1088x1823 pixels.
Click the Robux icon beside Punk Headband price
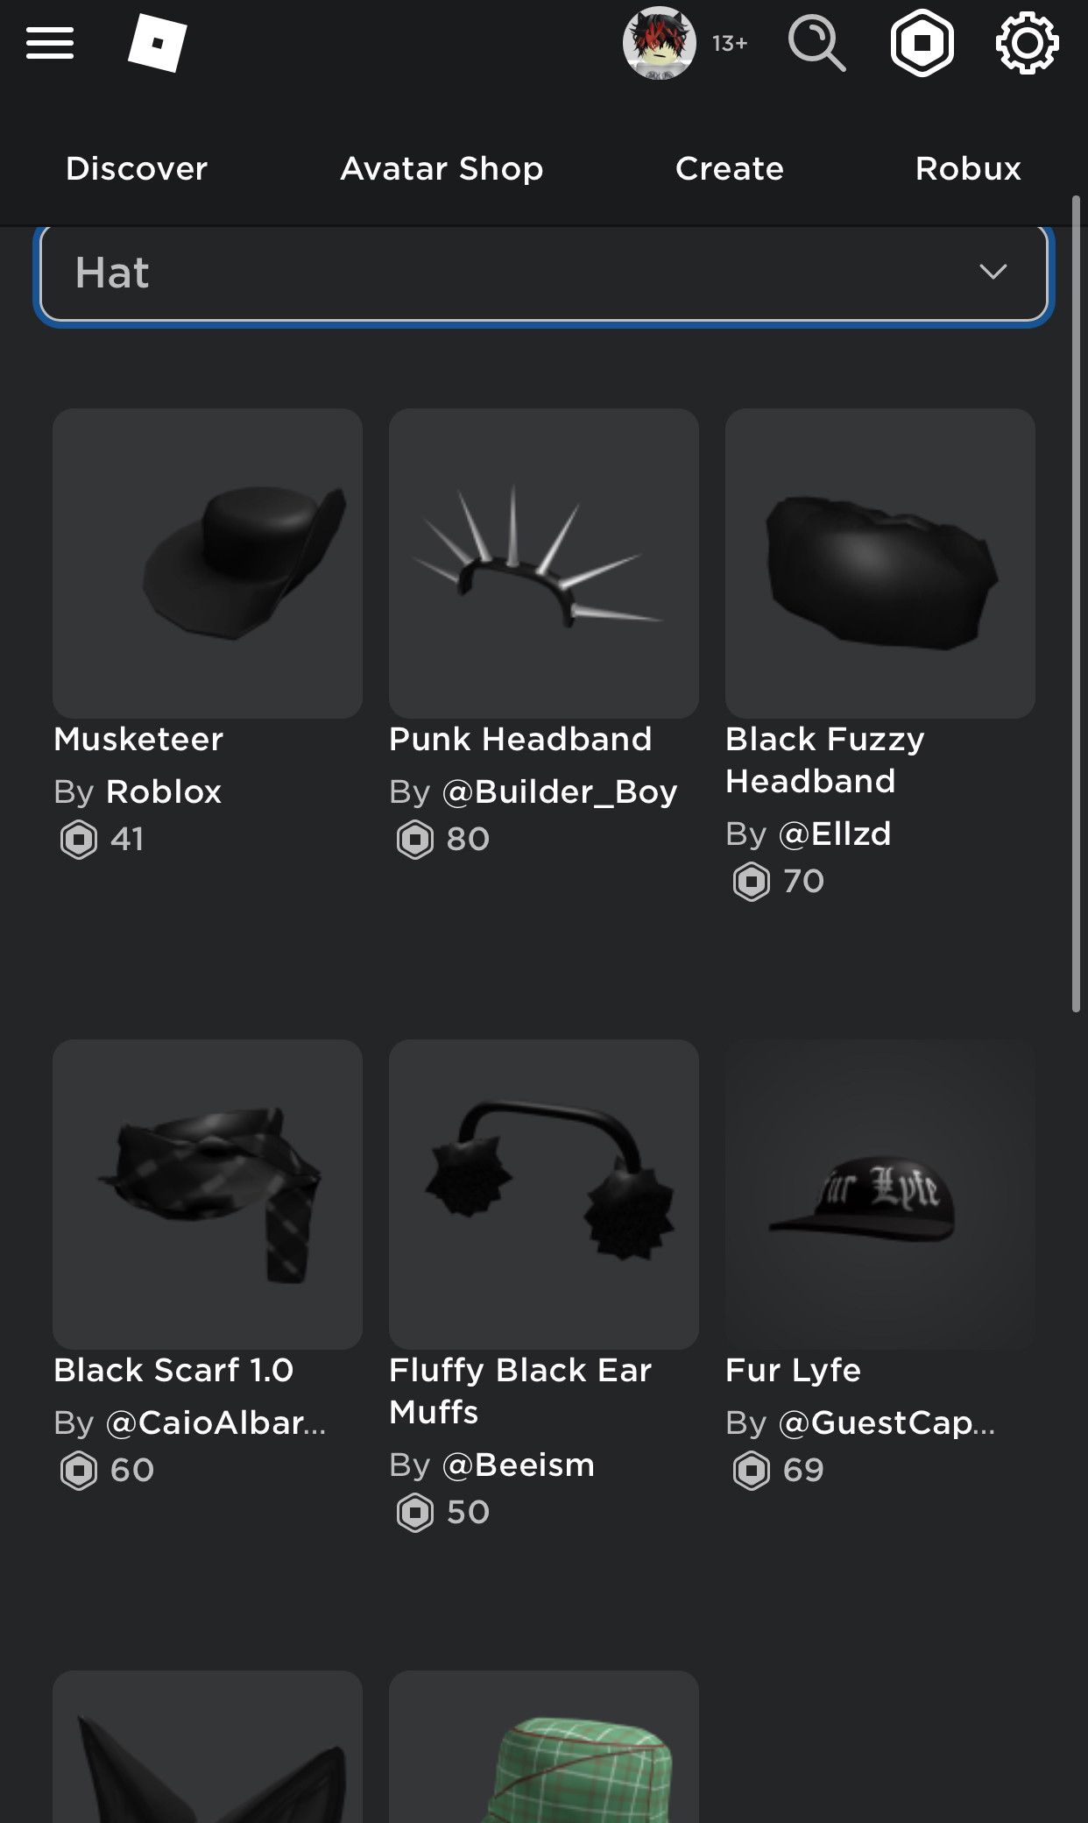(415, 840)
